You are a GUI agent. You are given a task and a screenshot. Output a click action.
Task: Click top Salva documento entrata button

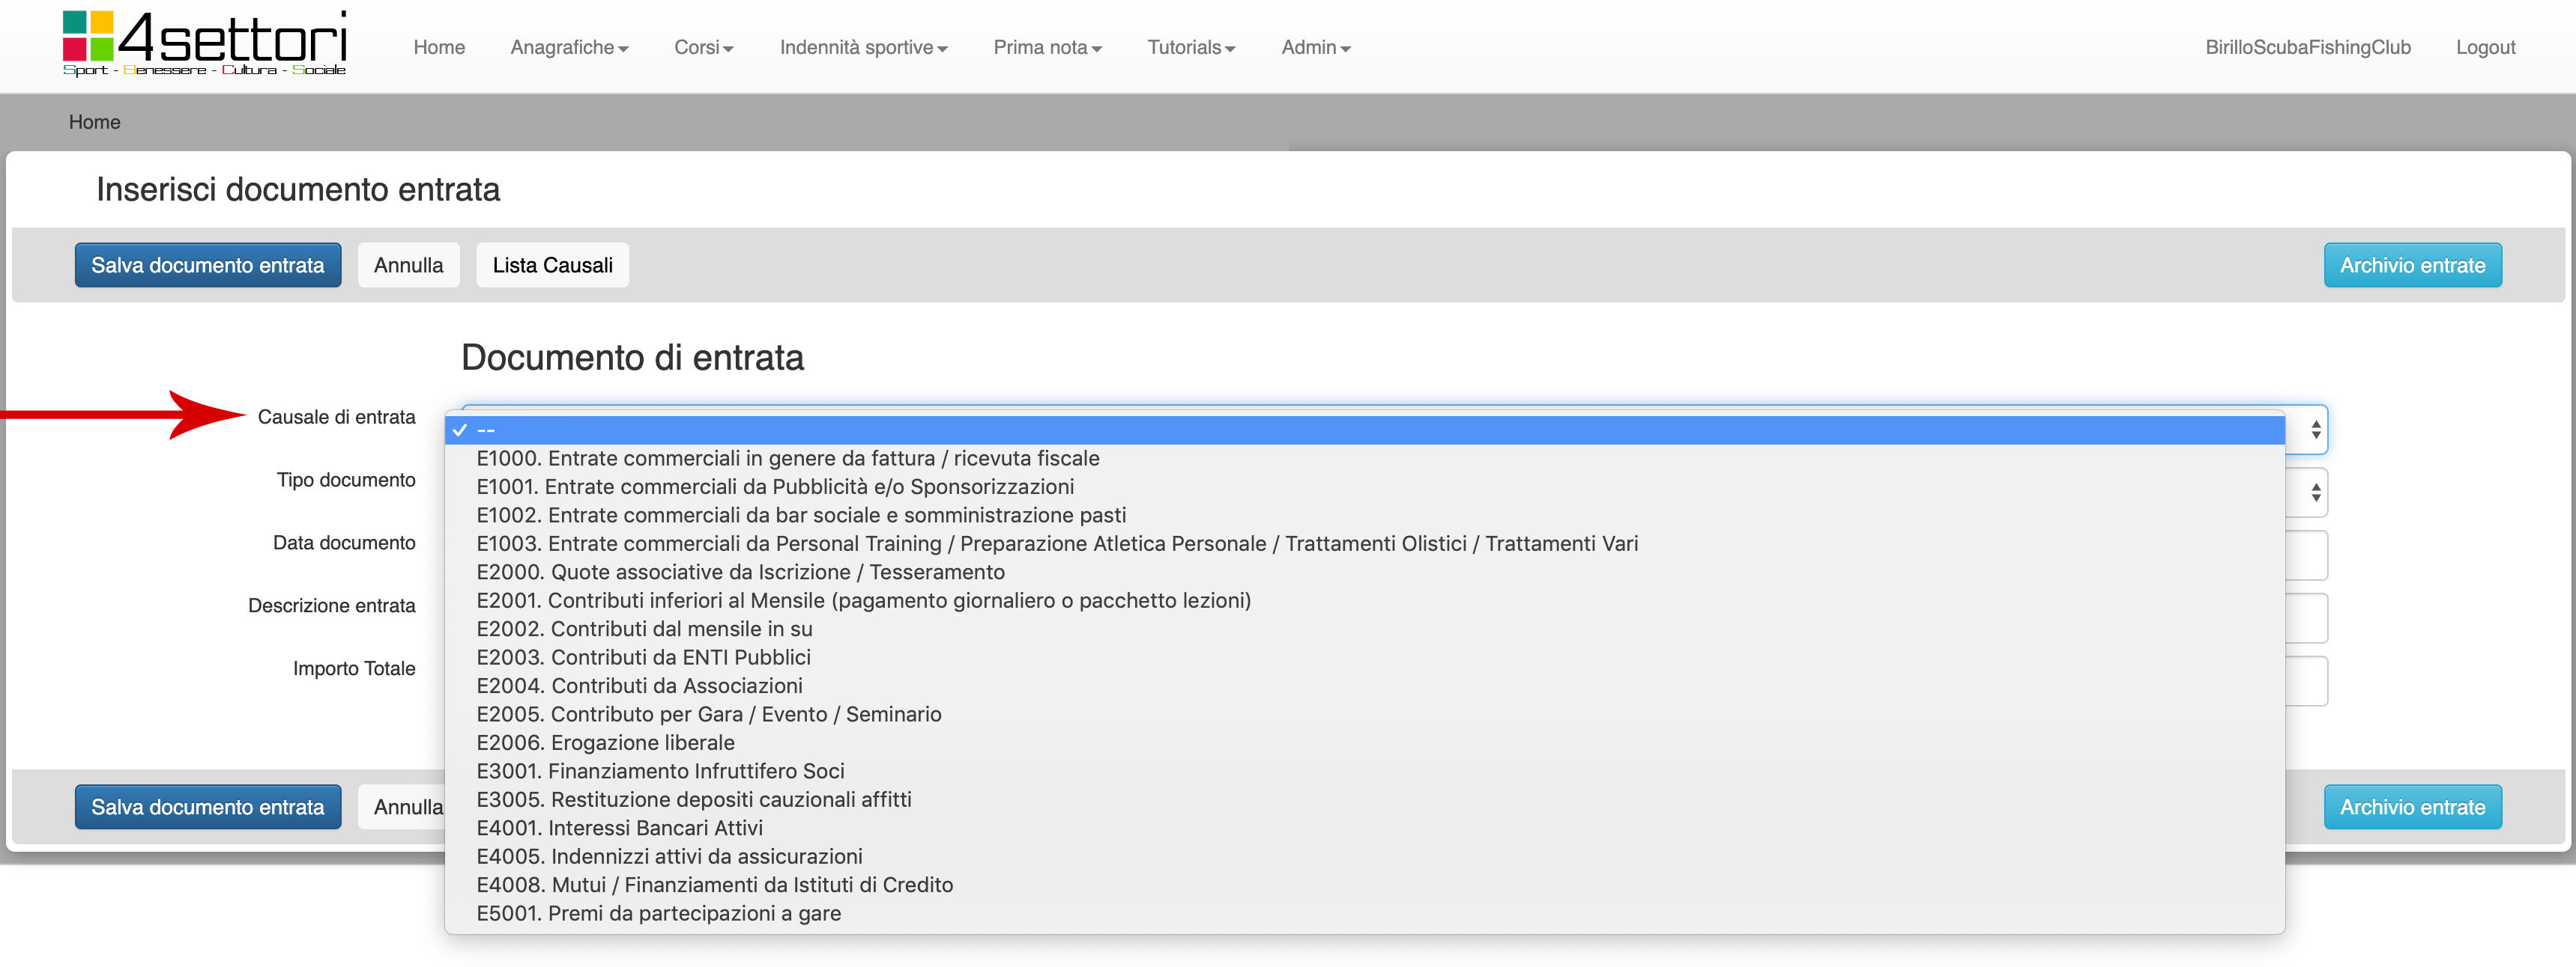point(208,266)
